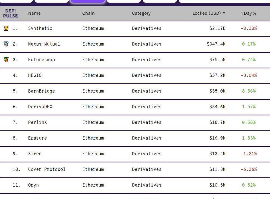
Task: Select the Cover Protocol entry
Action: (x=47, y=169)
